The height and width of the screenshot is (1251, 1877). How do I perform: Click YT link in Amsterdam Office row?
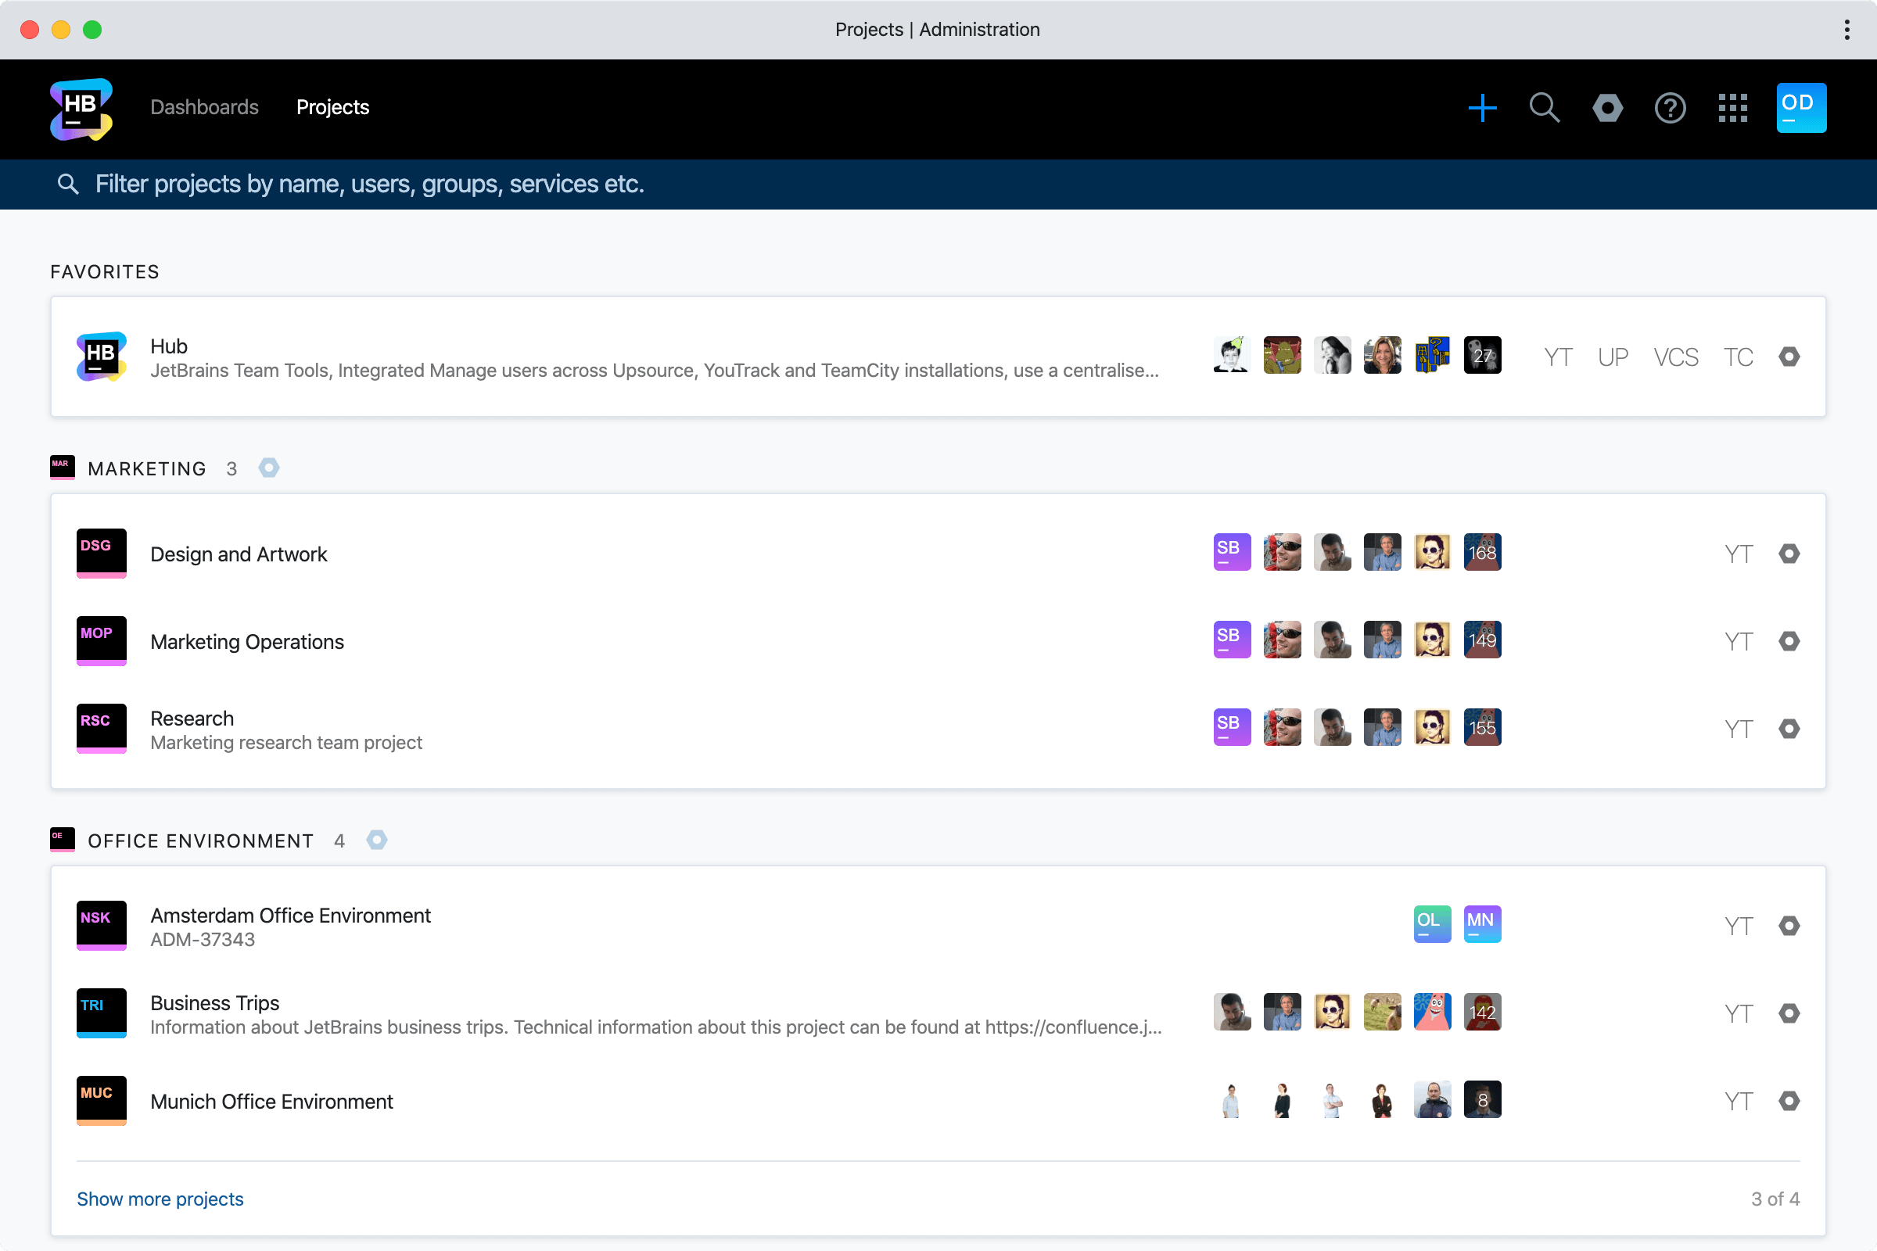click(1738, 927)
